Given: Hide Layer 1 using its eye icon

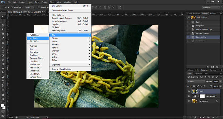Looking at the screenshot, I should [188, 91].
